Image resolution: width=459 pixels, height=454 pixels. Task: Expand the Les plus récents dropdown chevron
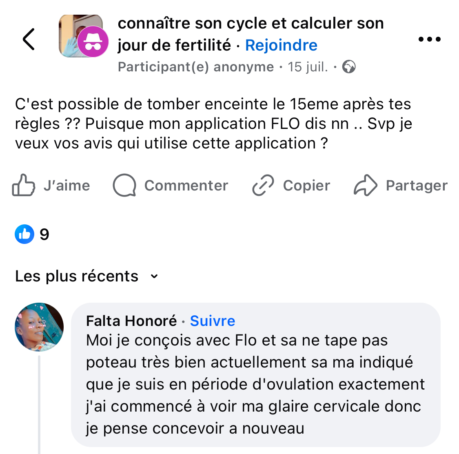tap(154, 277)
